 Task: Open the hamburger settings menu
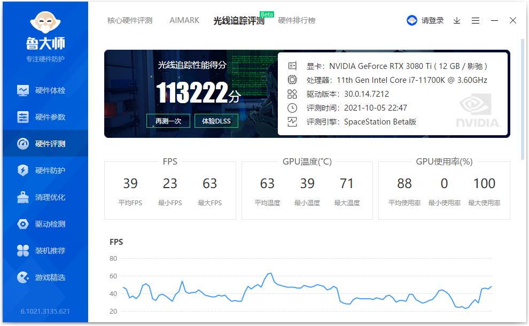click(x=476, y=20)
